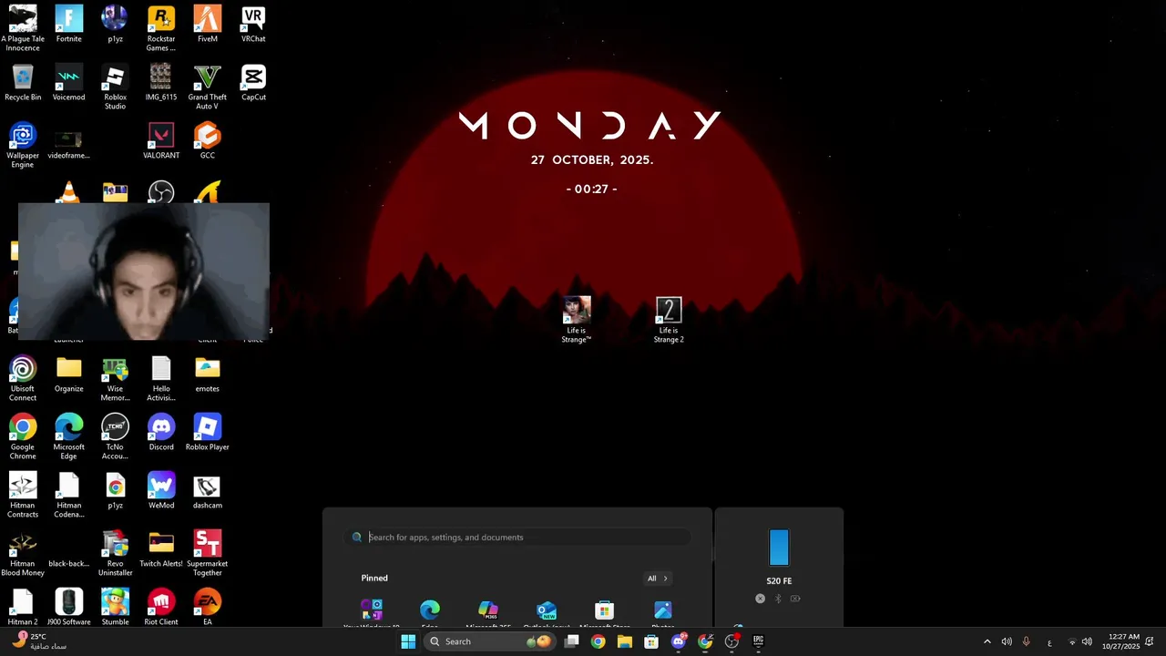The height and width of the screenshot is (656, 1166).
Task: Launch Riot Client from the desktop
Action: click(x=161, y=607)
